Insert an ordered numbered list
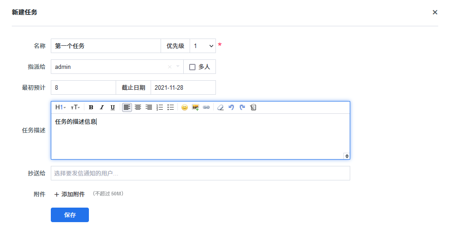This screenshot has width=450, height=233. (x=160, y=107)
